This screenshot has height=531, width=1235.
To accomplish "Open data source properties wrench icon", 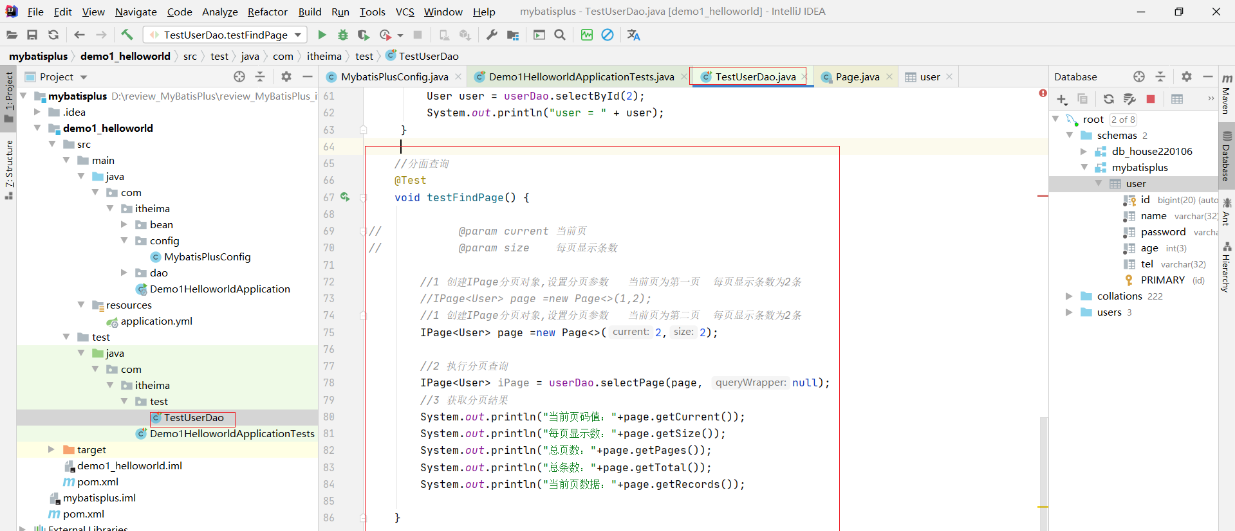I will coord(1129,99).
